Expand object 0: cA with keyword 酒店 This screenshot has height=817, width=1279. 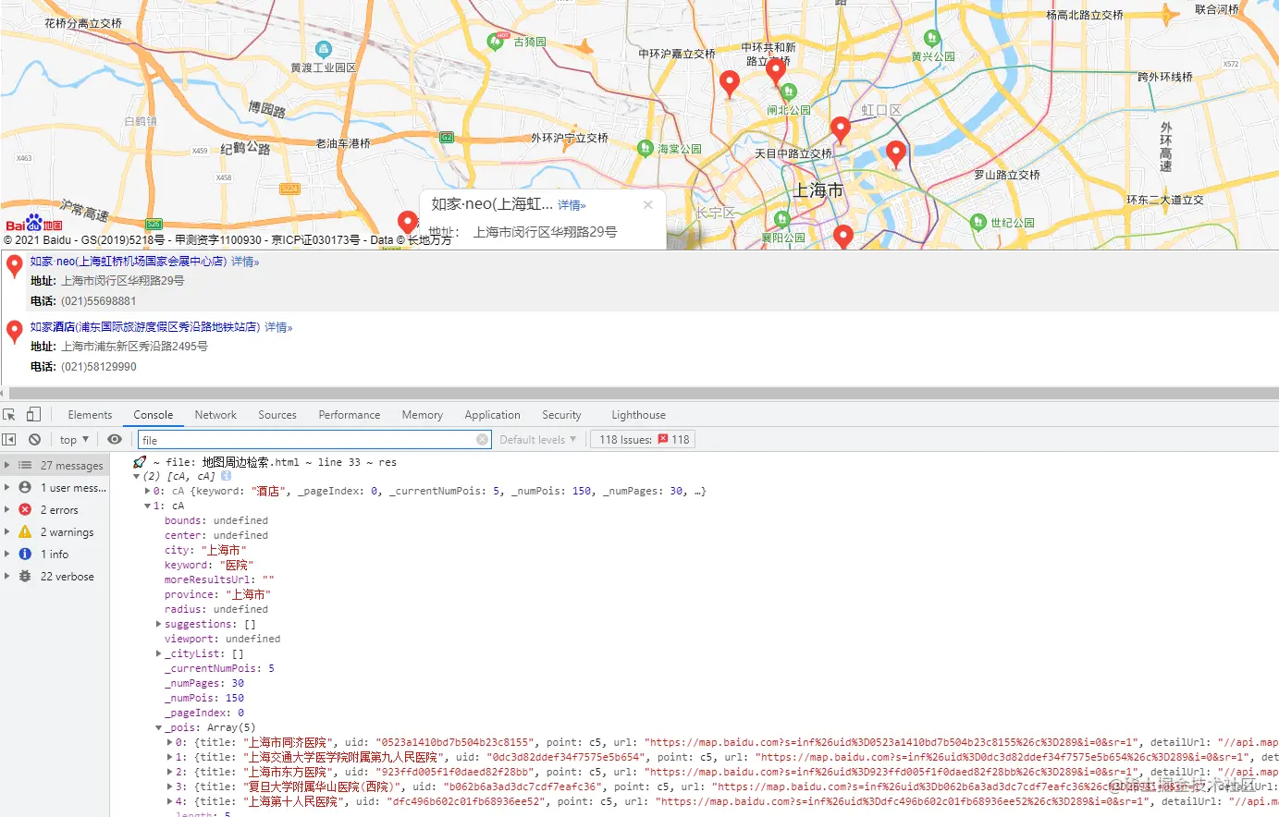pyautogui.click(x=148, y=492)
